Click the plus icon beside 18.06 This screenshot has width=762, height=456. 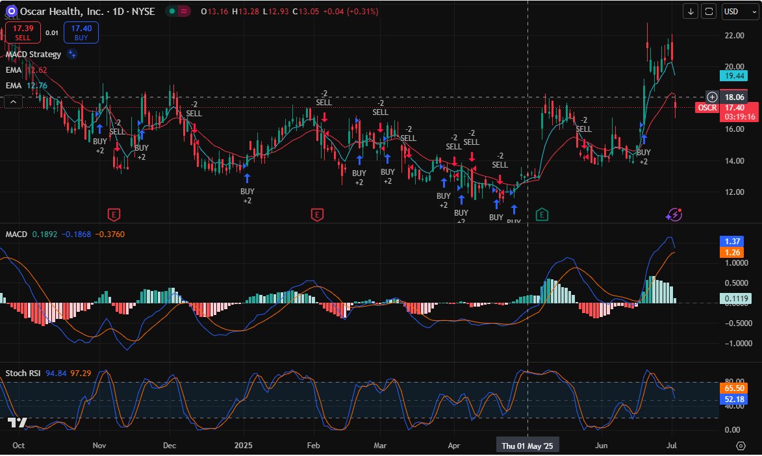coord(711,97)
